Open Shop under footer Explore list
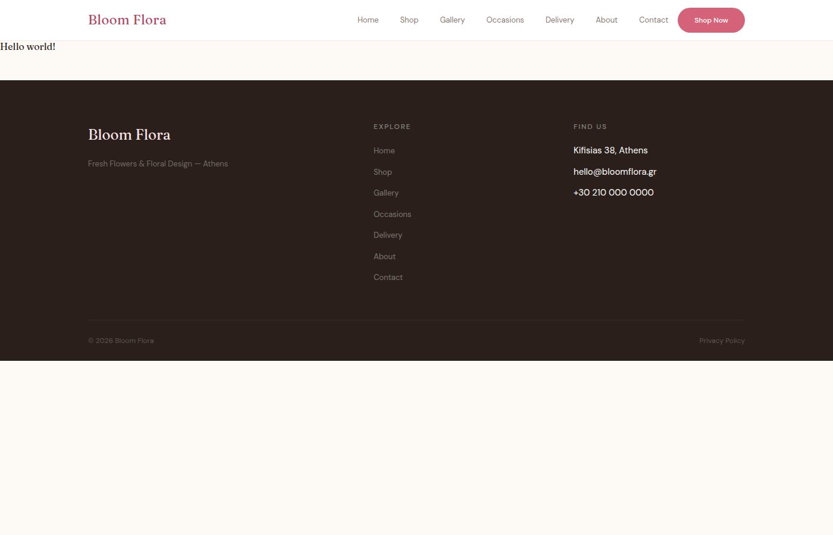 tap(383, 172)
